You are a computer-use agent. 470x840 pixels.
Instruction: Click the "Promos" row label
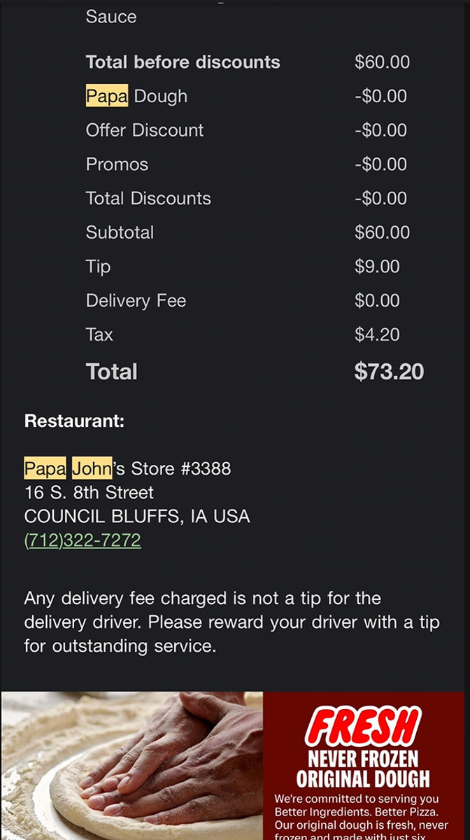[x=117, y=164]
